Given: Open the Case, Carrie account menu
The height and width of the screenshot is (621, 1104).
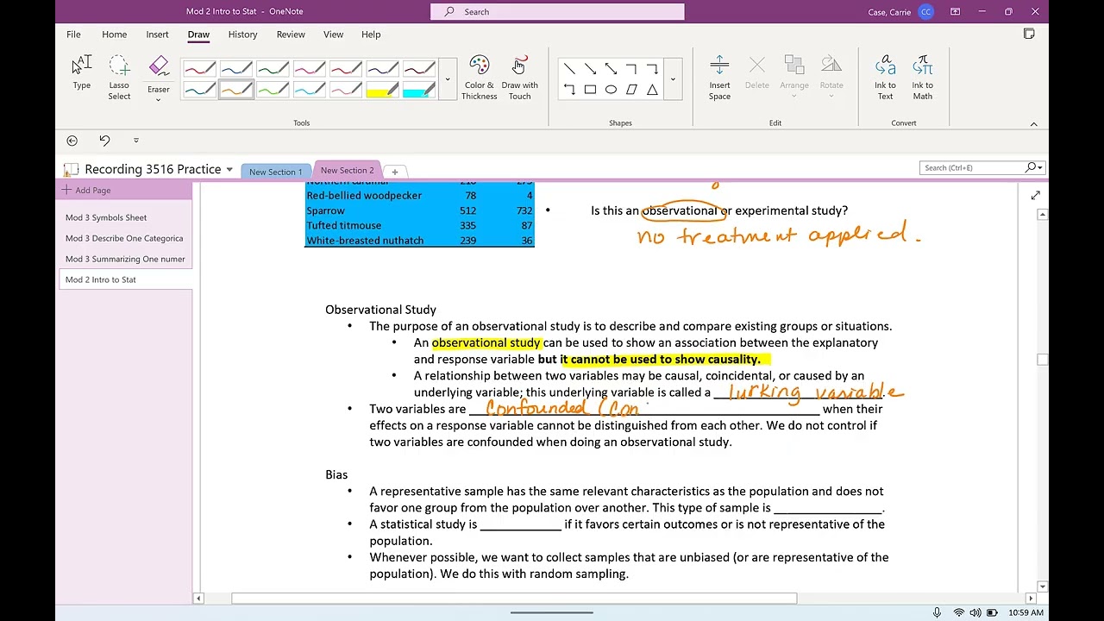Looking at the screenshot, I should coord(900,12).
